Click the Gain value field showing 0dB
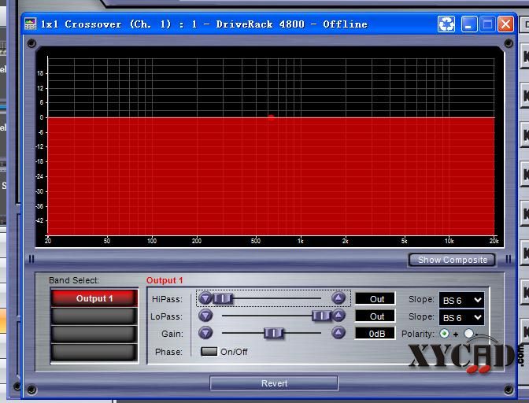Screen dimensions: 529x403 pos(375,334)
